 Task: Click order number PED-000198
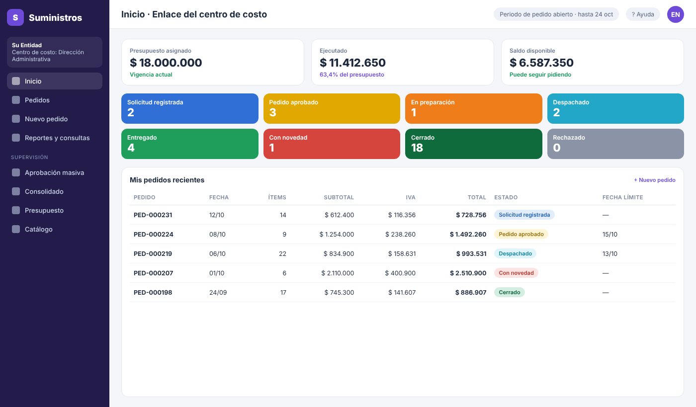pos(153,292)
